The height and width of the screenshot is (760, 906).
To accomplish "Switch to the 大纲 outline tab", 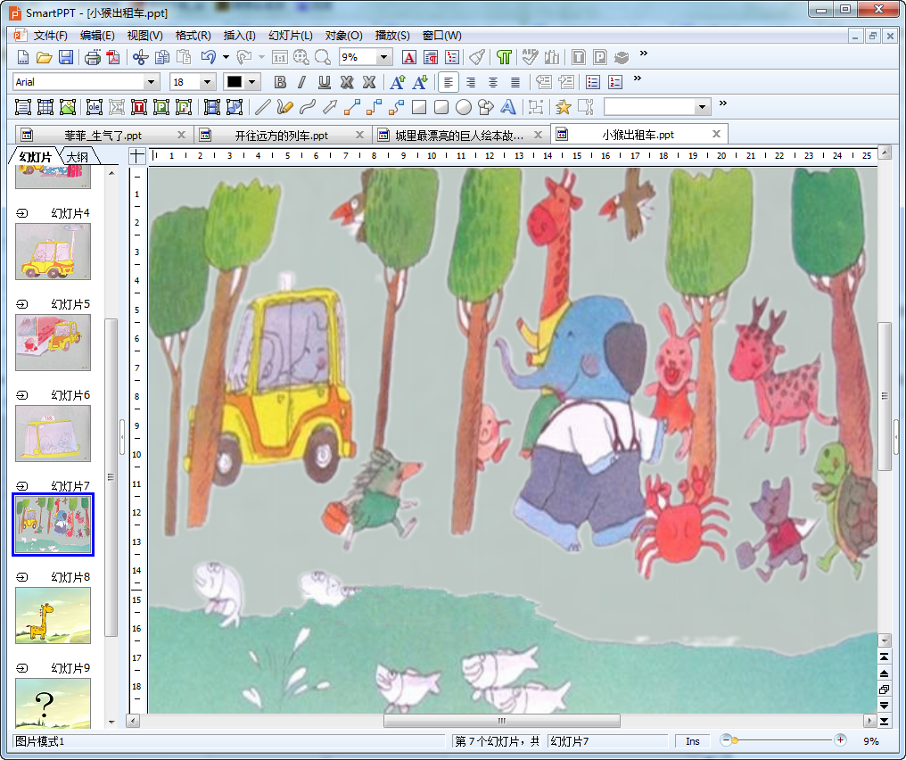I will [x=78, y=157].
